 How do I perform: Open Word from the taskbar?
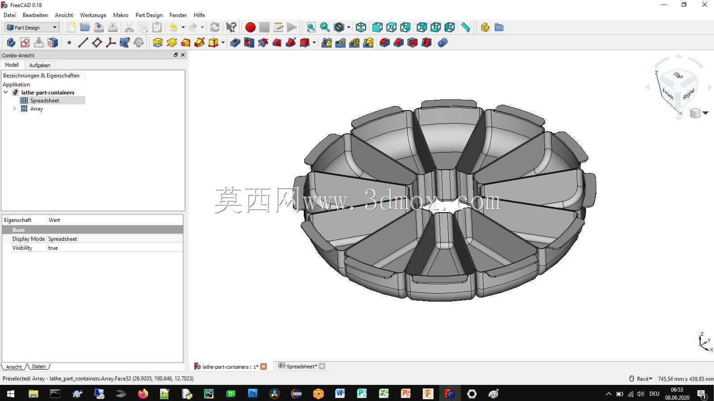pos(340,394)
